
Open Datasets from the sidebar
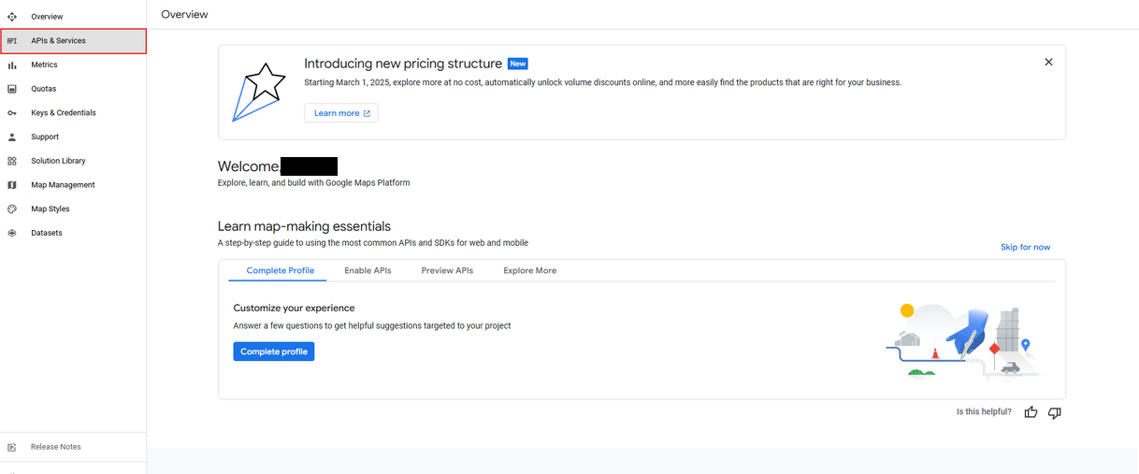pyautogui.click(x=73, y=233)
